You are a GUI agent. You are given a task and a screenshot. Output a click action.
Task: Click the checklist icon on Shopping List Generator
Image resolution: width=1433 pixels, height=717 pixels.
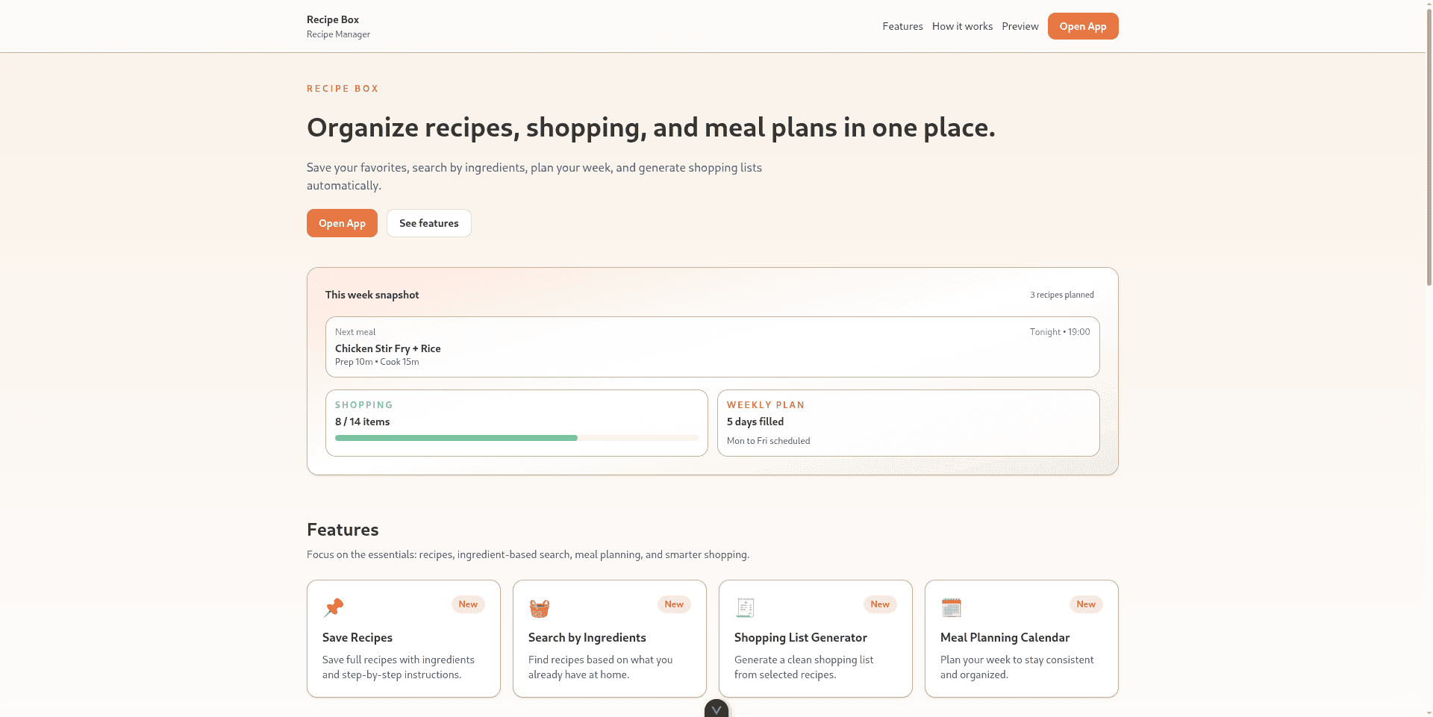pos(746,607)
